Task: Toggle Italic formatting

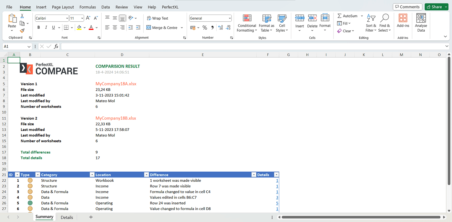Action: (46, 28)
